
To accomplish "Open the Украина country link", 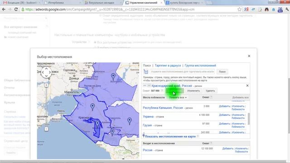I will click(148, 116).
